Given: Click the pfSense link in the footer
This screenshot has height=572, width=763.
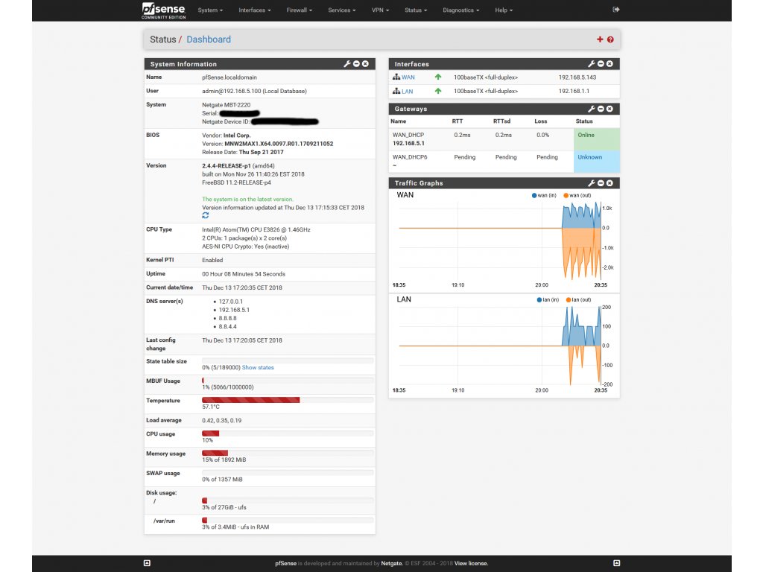Looking at the screenshot, I should click(x=285, y=563).
